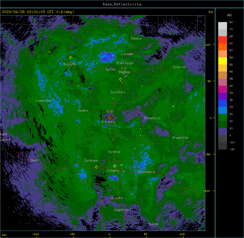This screenshot has width=244, height=238.
Task: Click the 80 value in the dBZ legend
Action: (x=231, y=22)
